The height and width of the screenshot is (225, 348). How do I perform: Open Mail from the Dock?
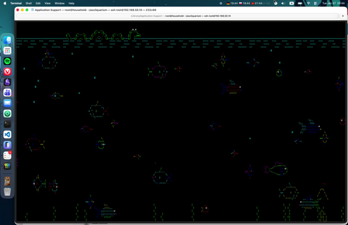pyautogui.click(x=8, y=103)
